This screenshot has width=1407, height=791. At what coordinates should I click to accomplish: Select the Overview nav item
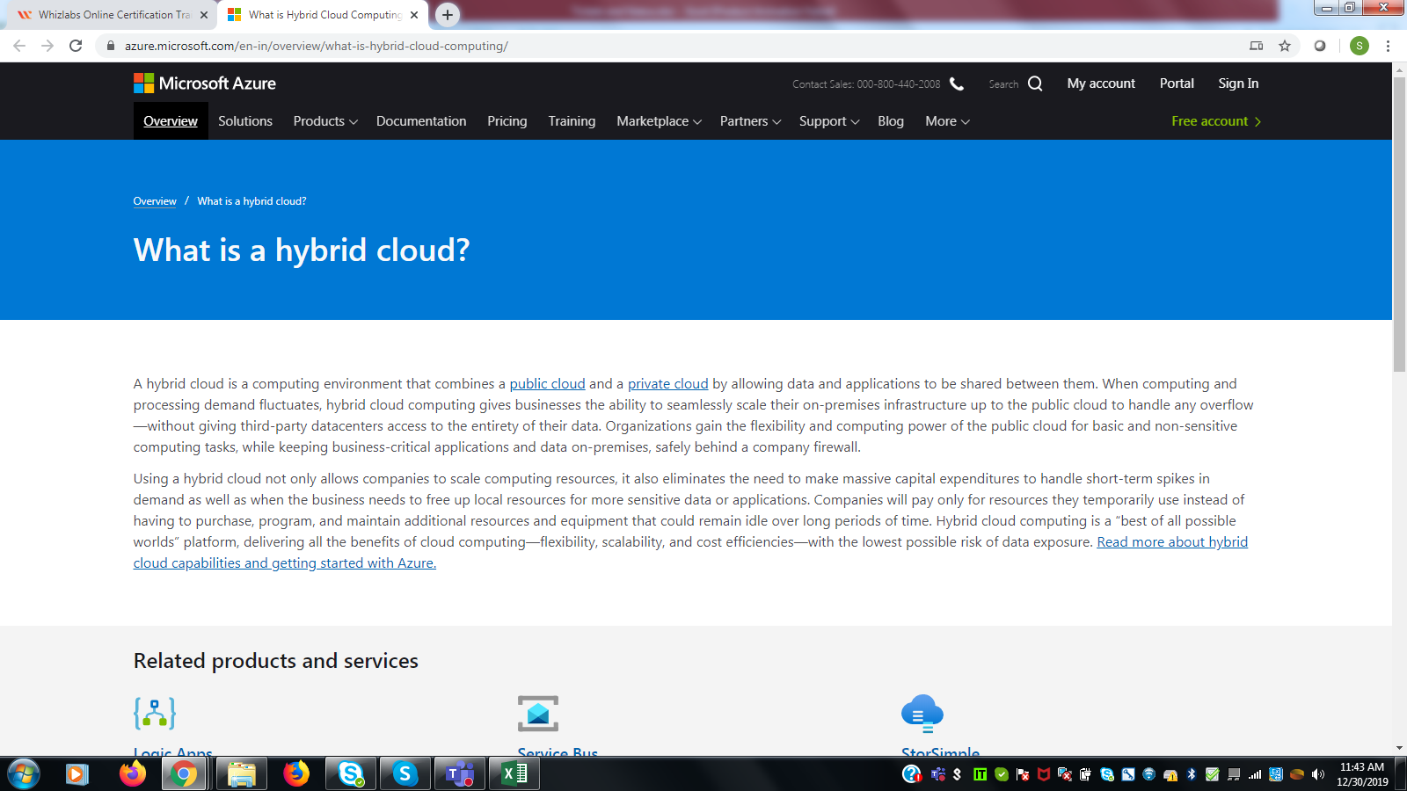[171, 121]
